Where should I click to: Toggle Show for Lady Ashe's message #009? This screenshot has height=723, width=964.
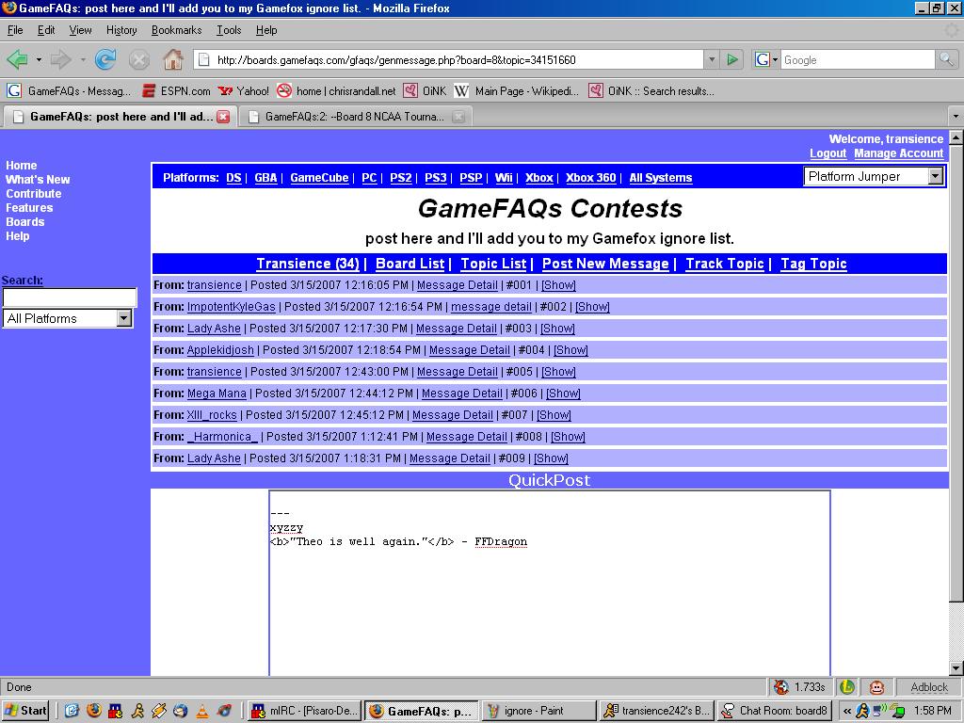point(551,458)
